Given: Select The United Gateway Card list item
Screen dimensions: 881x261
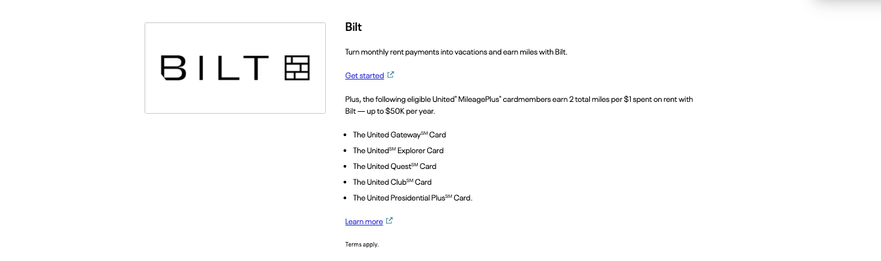Looking at the screenshot, I should coord(399,135).
